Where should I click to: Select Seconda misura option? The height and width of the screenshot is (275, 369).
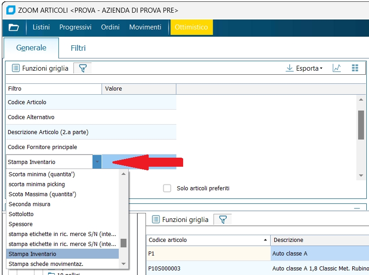(63, 204)
